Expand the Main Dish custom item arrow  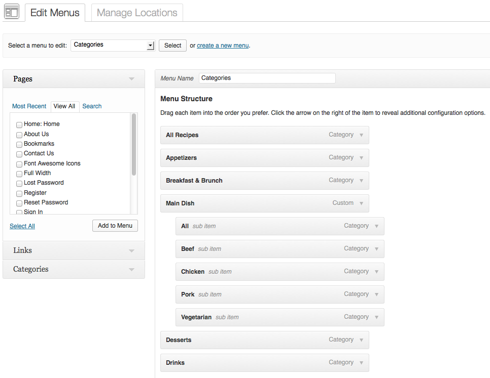361,203
